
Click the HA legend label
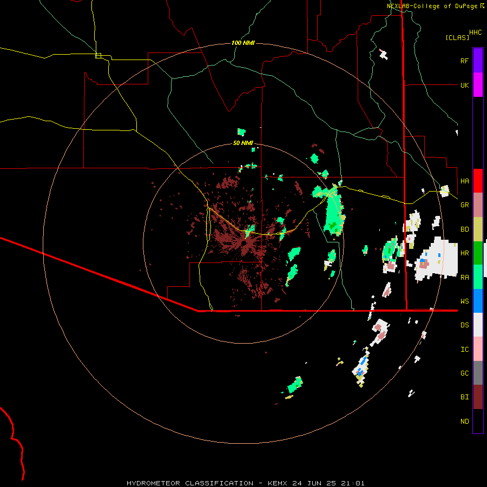click(464, 181)
